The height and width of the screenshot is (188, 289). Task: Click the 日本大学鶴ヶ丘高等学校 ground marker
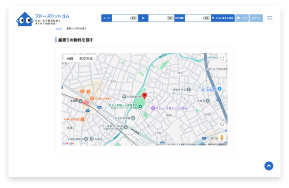point(140,106)
